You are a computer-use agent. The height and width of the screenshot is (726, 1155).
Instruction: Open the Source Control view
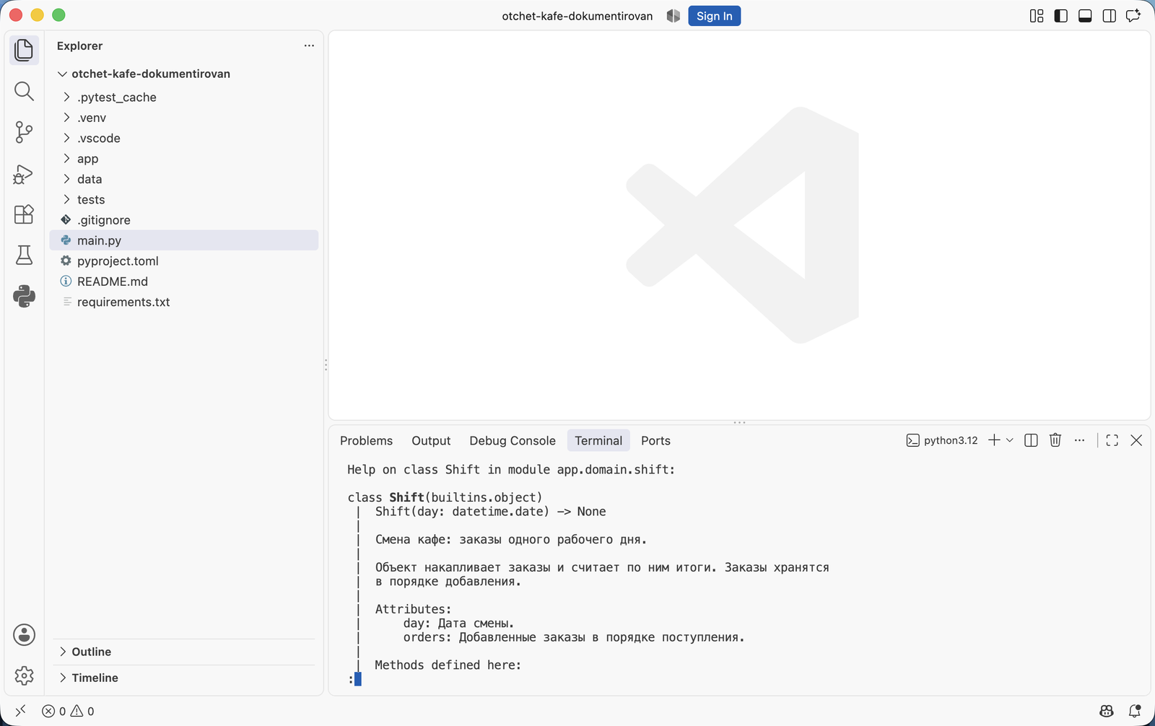24,132
